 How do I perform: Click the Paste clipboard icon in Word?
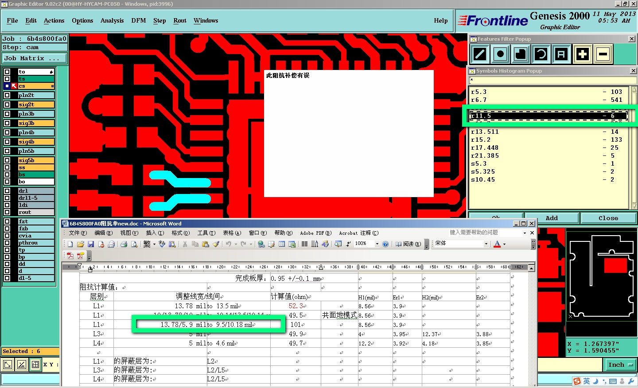coord(205,244)
